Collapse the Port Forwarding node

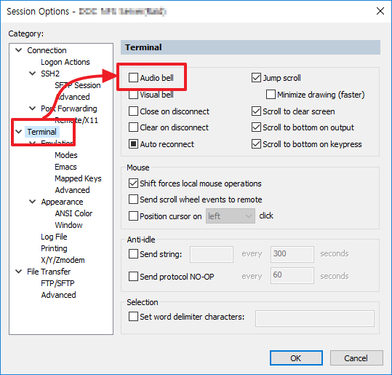point(33,108)
